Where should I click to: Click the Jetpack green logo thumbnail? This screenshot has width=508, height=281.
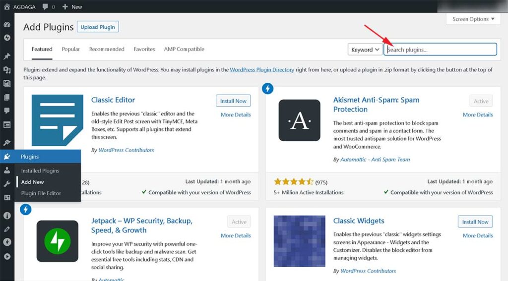(58, 241)
